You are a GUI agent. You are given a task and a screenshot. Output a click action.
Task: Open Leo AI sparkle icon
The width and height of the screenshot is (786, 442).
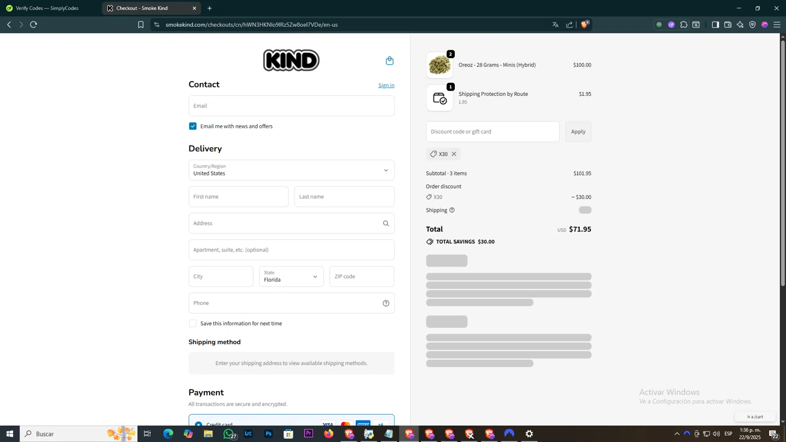click(740, 25)
